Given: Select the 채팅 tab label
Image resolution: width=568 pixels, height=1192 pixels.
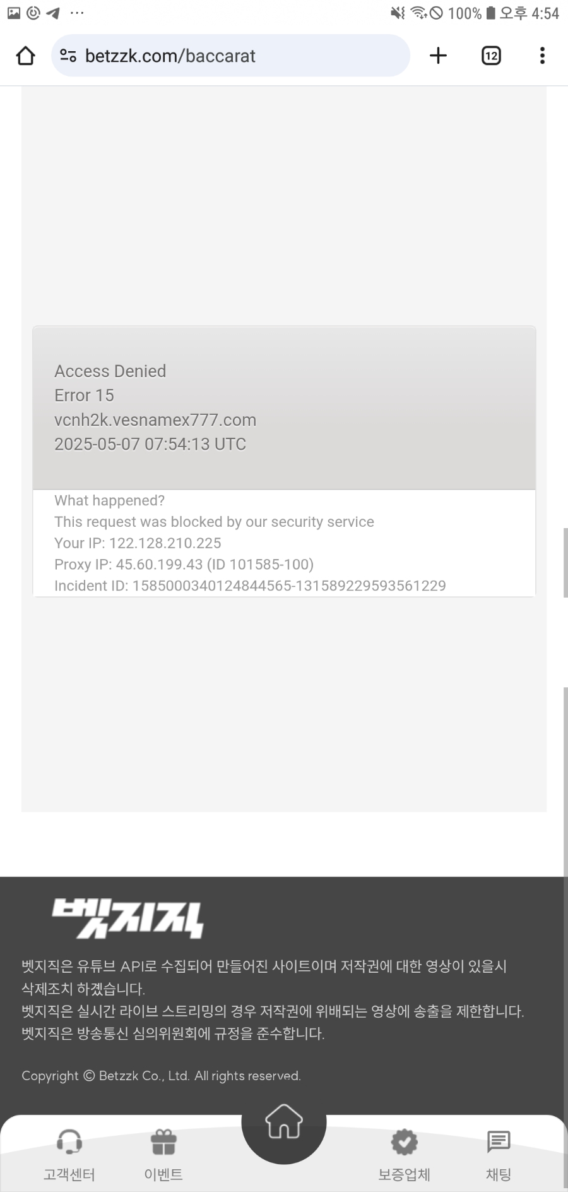Looking at the screenshot, I should [x=499, y=1174].
